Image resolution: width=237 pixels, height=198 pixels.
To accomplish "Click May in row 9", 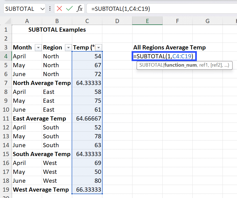I will (x=19, y=101).
